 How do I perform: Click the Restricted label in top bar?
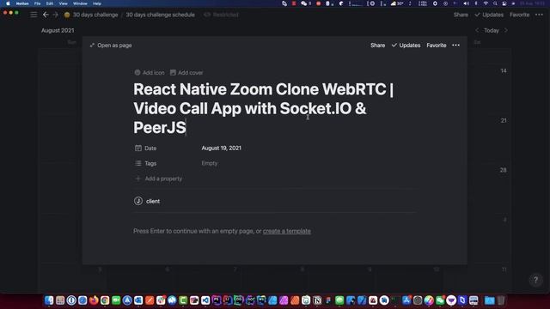point(222,15)
